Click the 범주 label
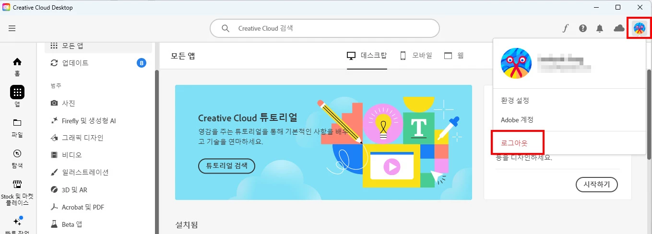This screenshot has width=652, height=234. tap(56, 85)
